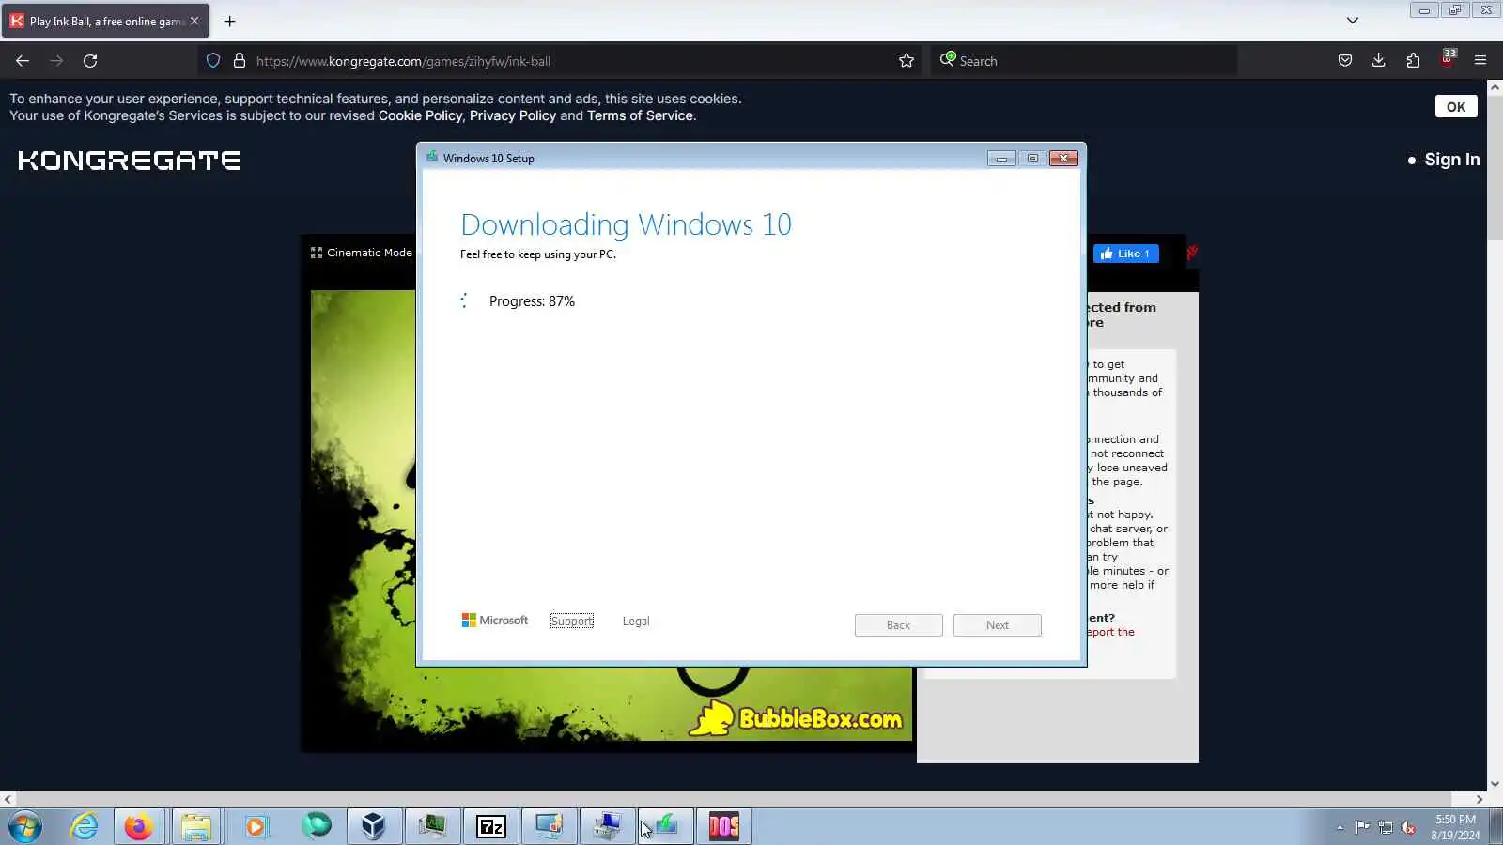Open the DOS app from the taskbar
Image resolution: width=1503 pixels, height=845 pixels.
(724, 827)
